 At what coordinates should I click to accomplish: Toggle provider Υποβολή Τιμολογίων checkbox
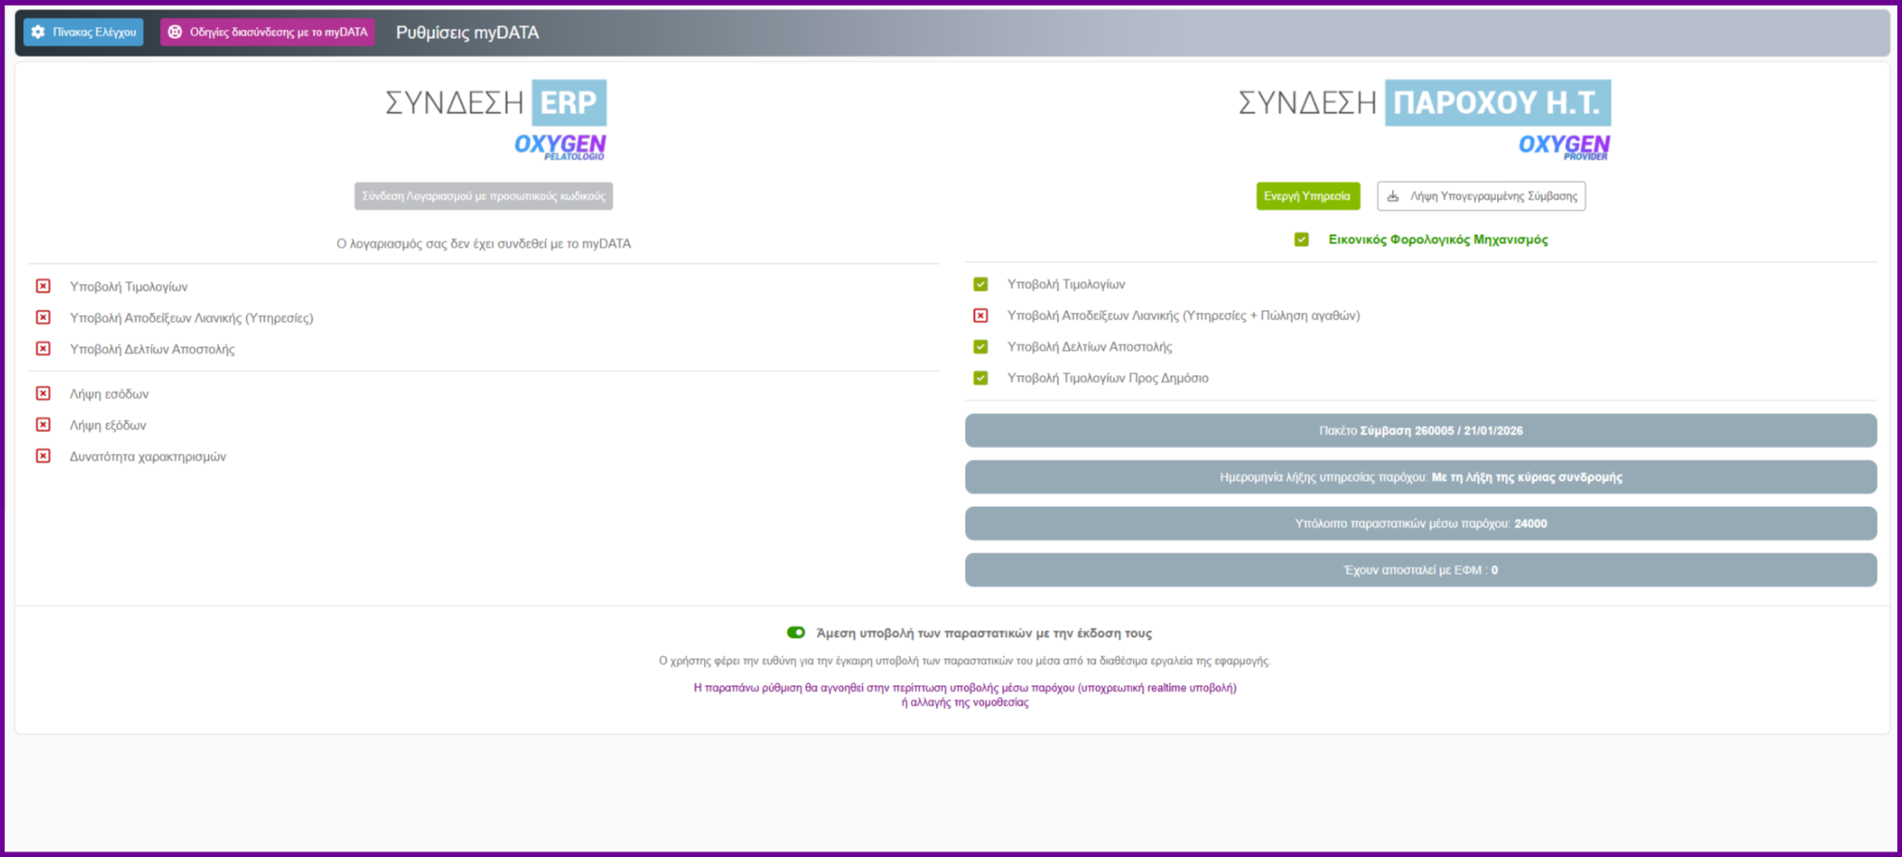click(981, 284)
